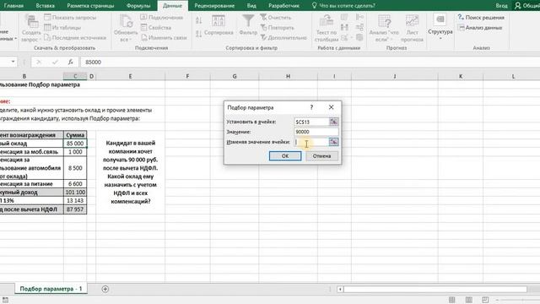Switch to Page Break preview icon
This screenshot has width=540, height=304.
pyautogui.click(x=485, y=300)
